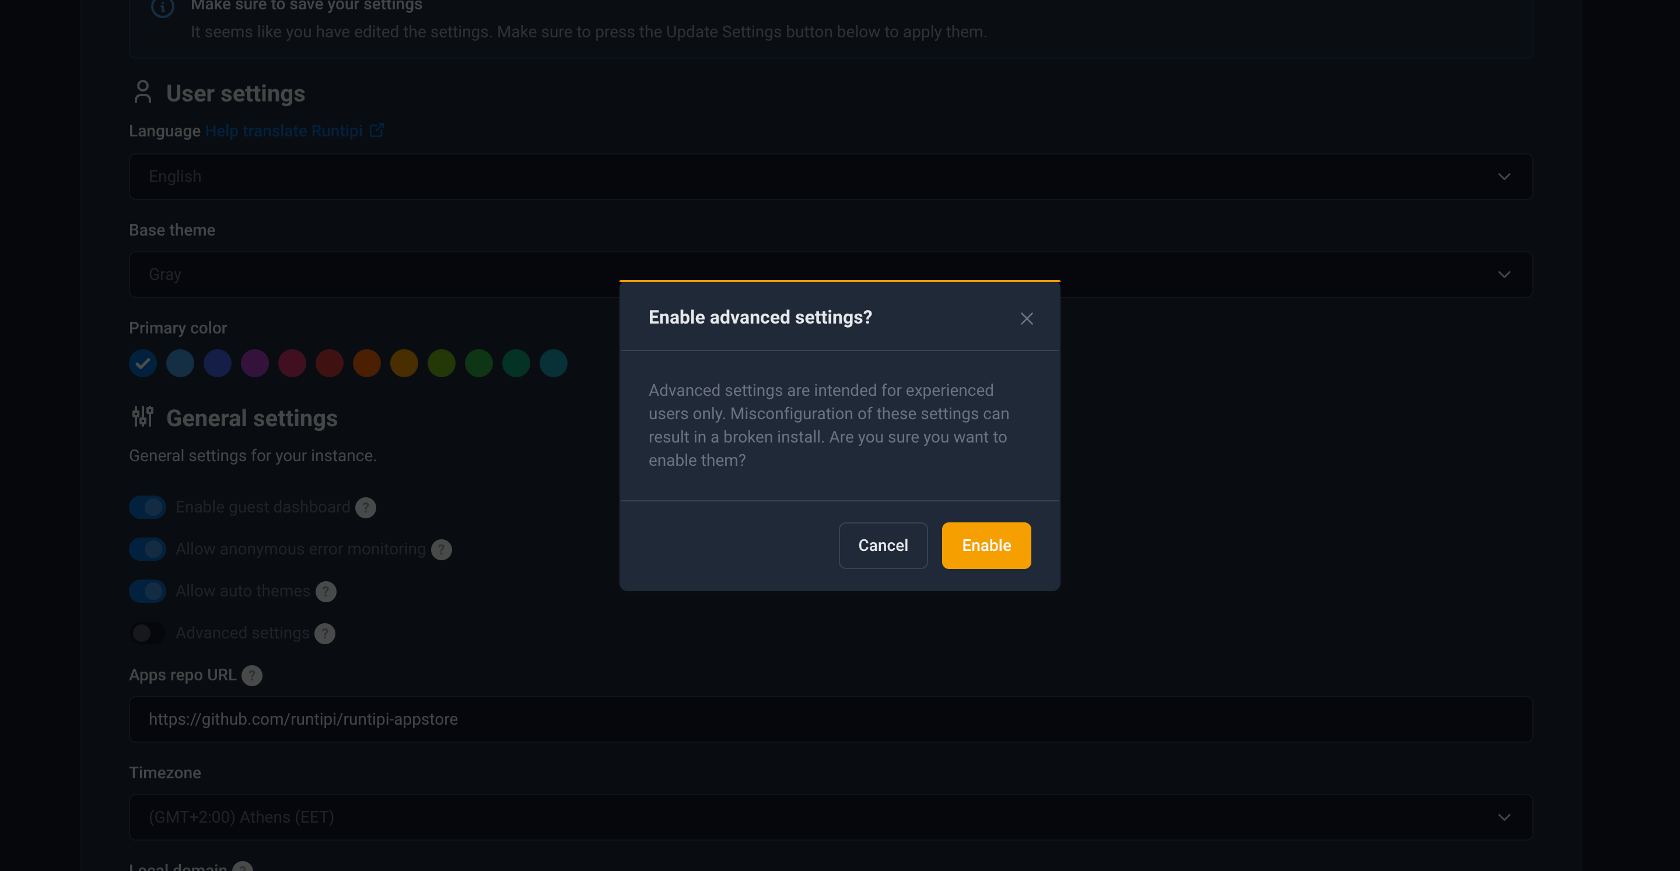This screenshot has height=871, width=1680.
Task: Click the Enable button in the dialog
Action: tap(986, 545)
